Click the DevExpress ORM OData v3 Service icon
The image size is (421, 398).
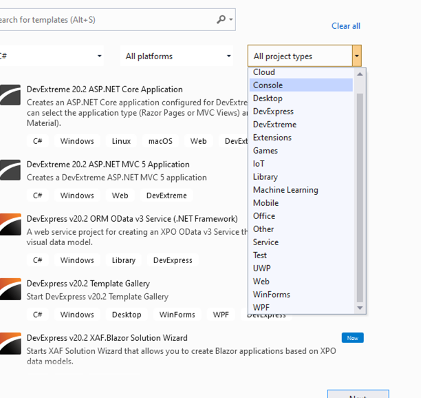10,224
